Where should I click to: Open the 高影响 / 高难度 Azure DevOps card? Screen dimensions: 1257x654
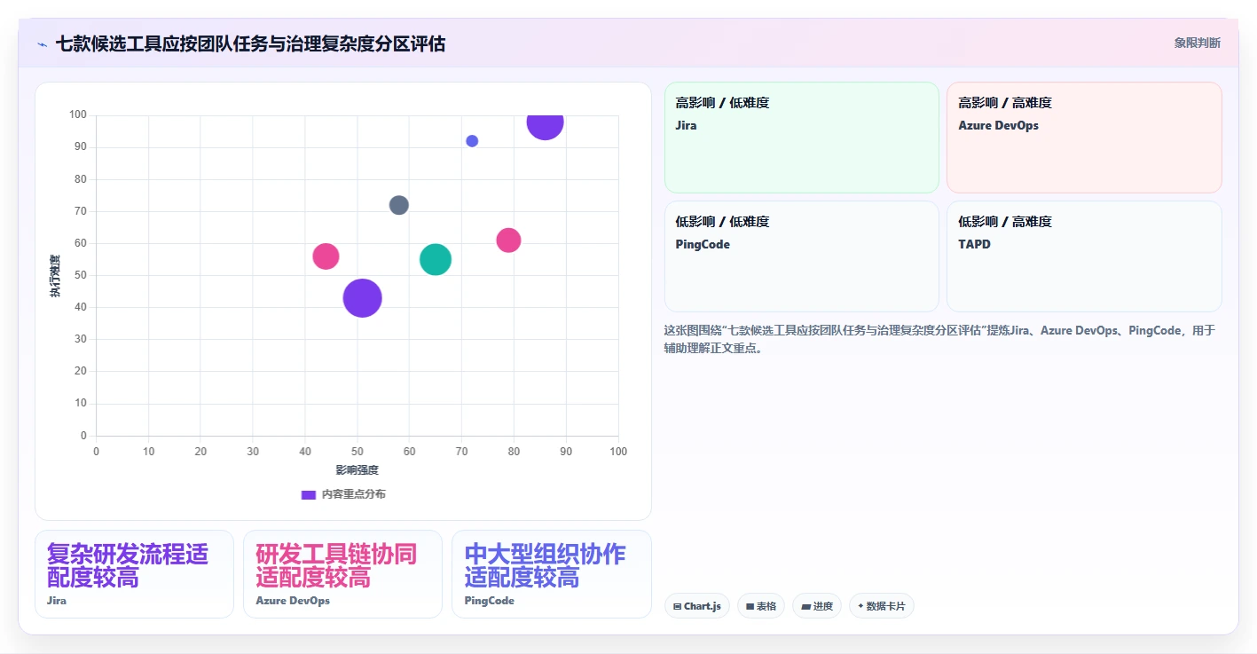1084,138
